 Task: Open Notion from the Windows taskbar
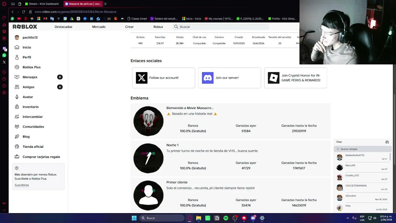pyautogui.click(x=217, y=218)
